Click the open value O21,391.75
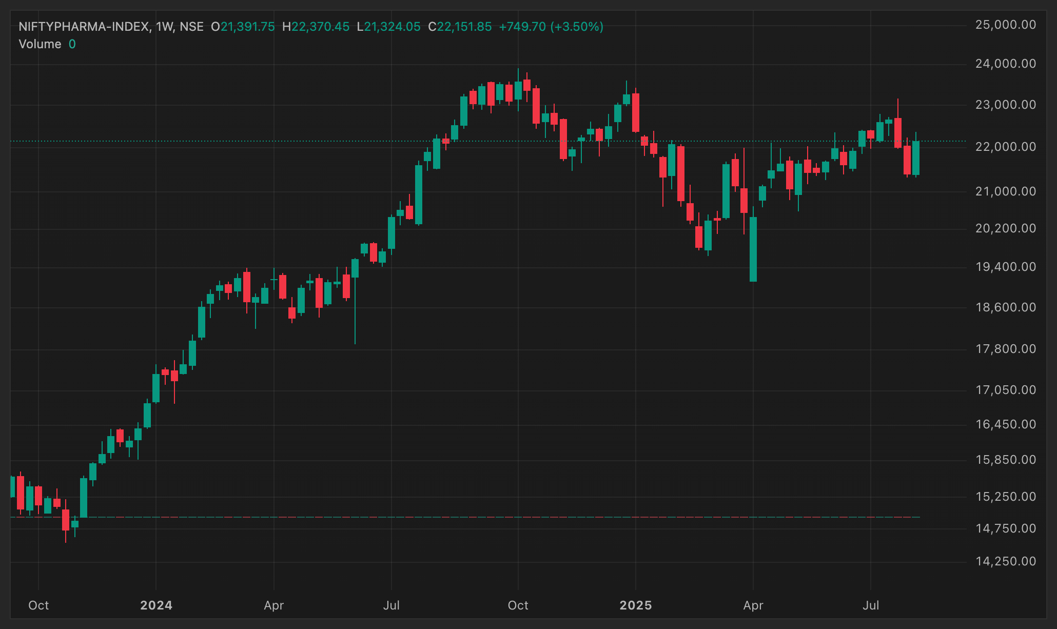This screenshot has height=629, width=1057. [243, 27]
